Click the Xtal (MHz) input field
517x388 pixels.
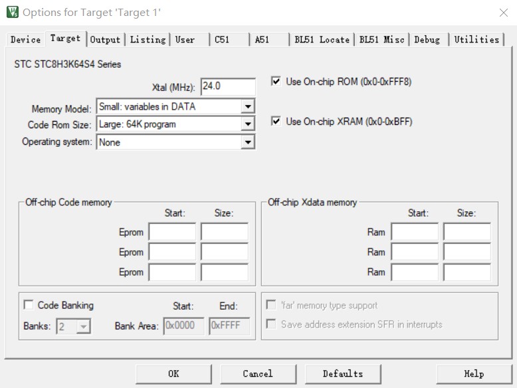[x=227, y=87]
